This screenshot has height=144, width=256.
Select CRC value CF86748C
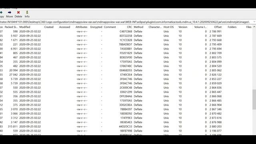126,66
